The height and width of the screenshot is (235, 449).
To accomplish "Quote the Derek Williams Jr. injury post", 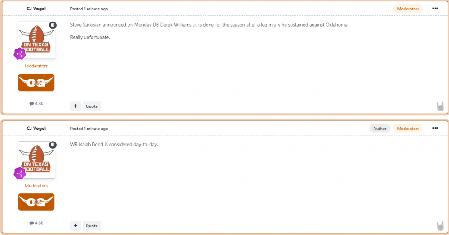I will click(x=92, y=106).
